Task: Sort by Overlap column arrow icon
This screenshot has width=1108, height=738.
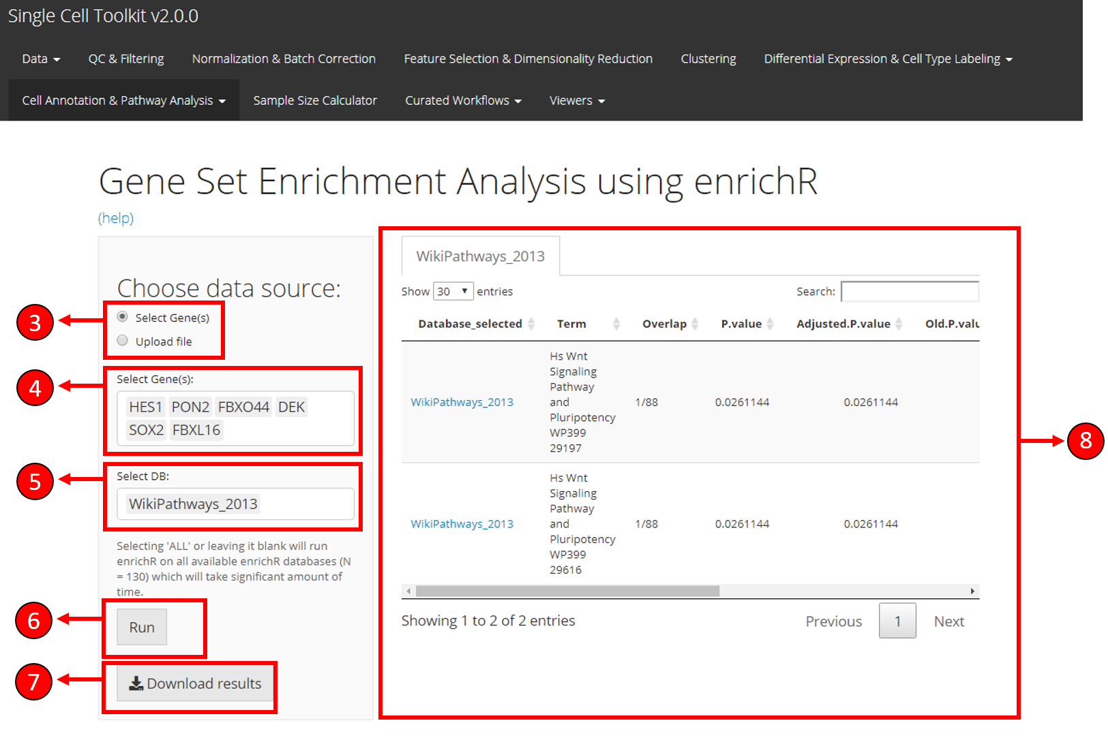Action: (x=695, y=324)
